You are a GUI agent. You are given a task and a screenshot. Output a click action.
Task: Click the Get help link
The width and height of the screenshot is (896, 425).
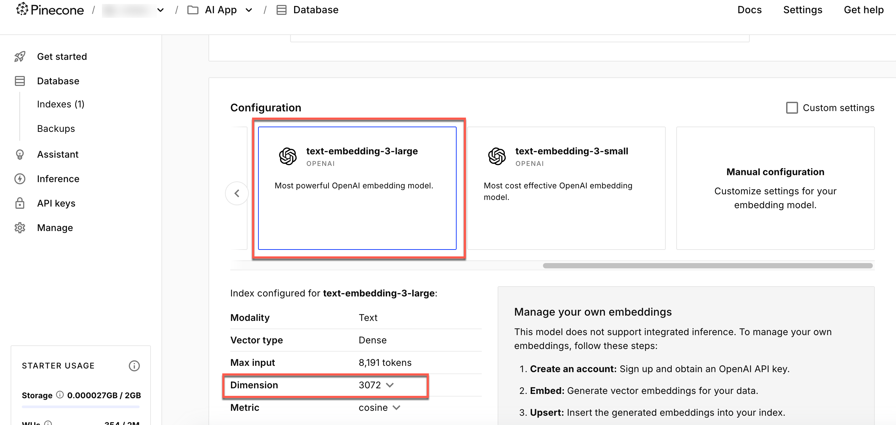pyautogui.click(x=863, y=10)
